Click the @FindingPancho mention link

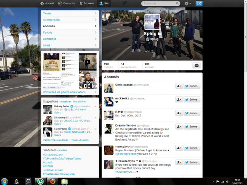coord(126,154)
